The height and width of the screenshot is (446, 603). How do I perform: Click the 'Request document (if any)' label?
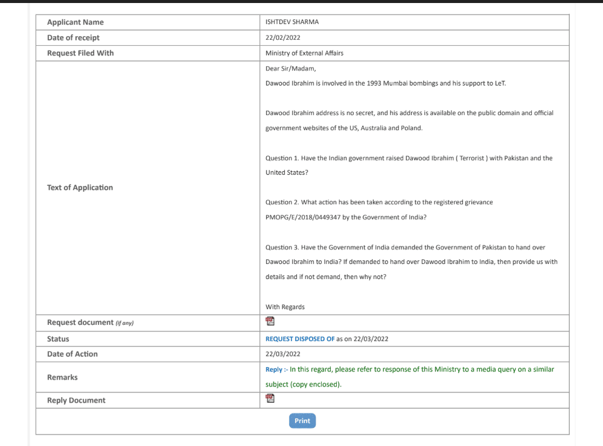click(x=90, y=322)
